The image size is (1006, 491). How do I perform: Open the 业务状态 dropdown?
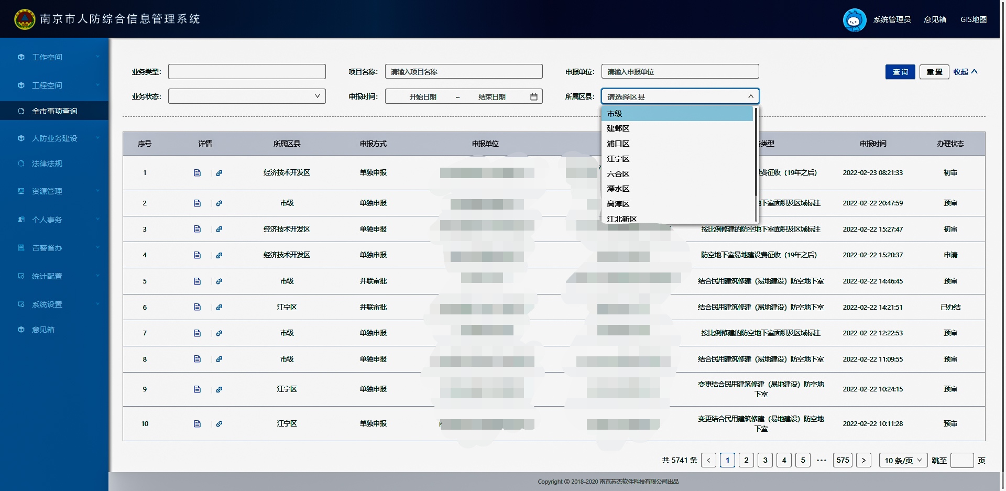click(x=247, y=96)
